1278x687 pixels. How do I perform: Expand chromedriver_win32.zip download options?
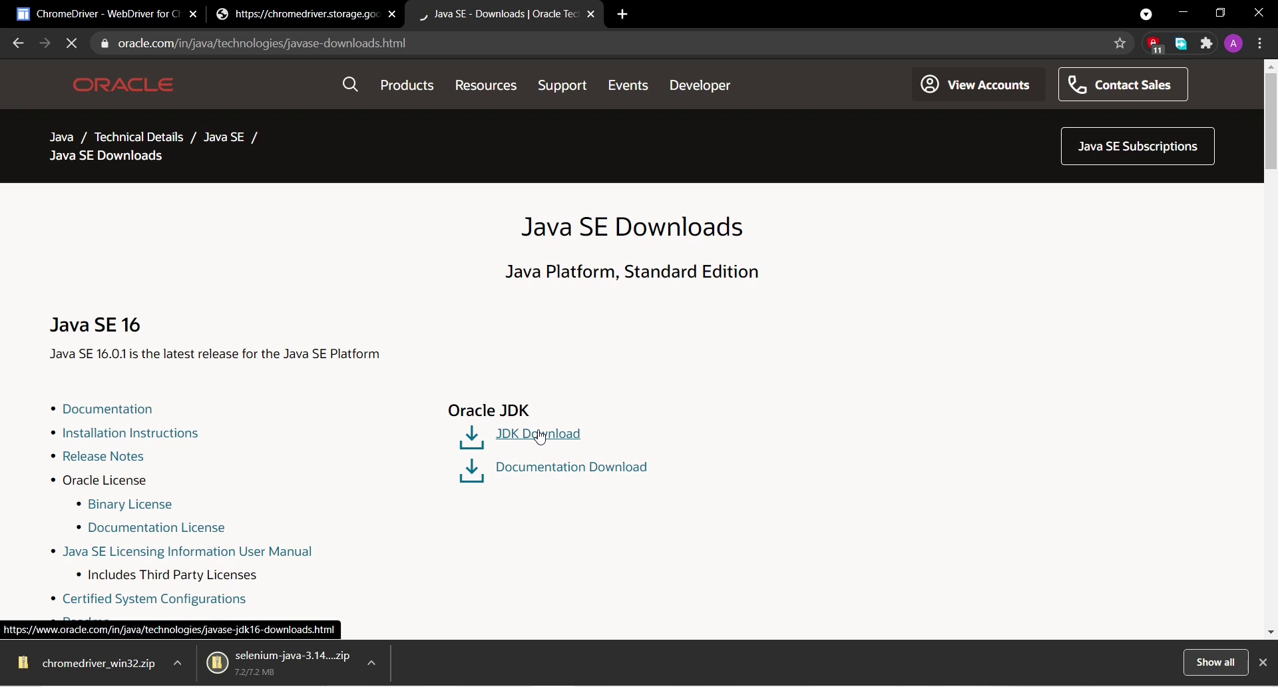(x=178, y=664)
